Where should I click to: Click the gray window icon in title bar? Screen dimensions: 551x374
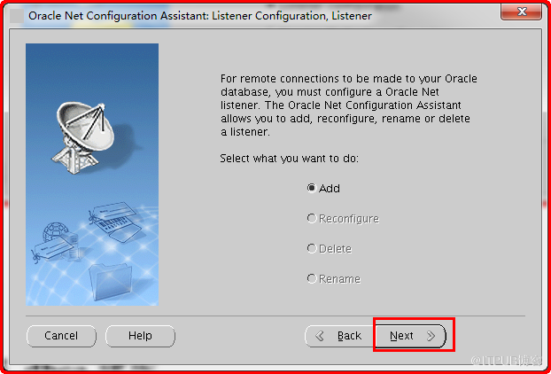[17, 16]
